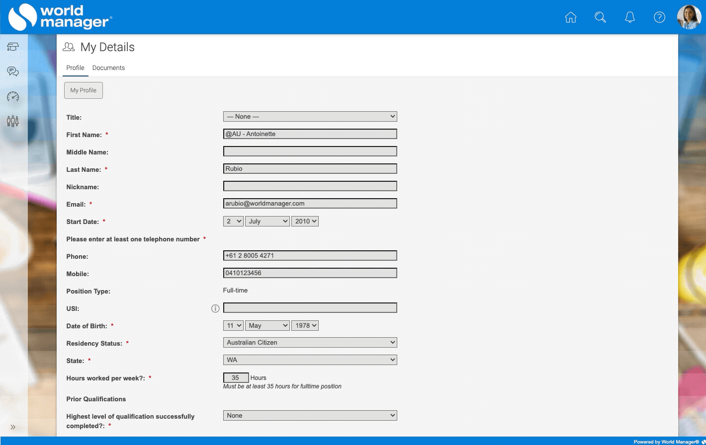
Task: Open the search magnifier icon
Action: pyautogui.click(x=600, y=17)
